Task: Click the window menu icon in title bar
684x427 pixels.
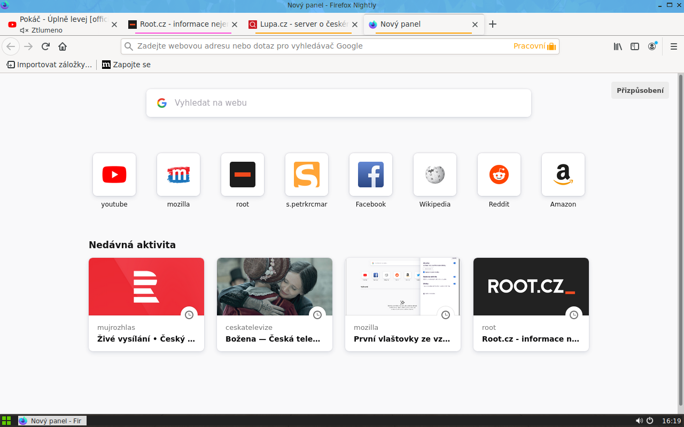Action: coord(5,5)
